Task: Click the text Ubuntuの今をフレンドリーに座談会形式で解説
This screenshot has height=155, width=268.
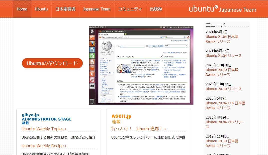Action: [148, 137]
